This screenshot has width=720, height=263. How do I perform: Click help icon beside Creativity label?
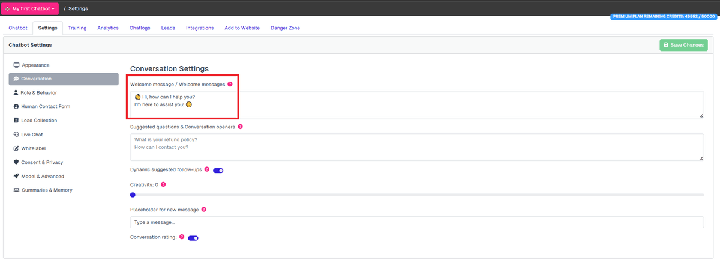(163, 184)
